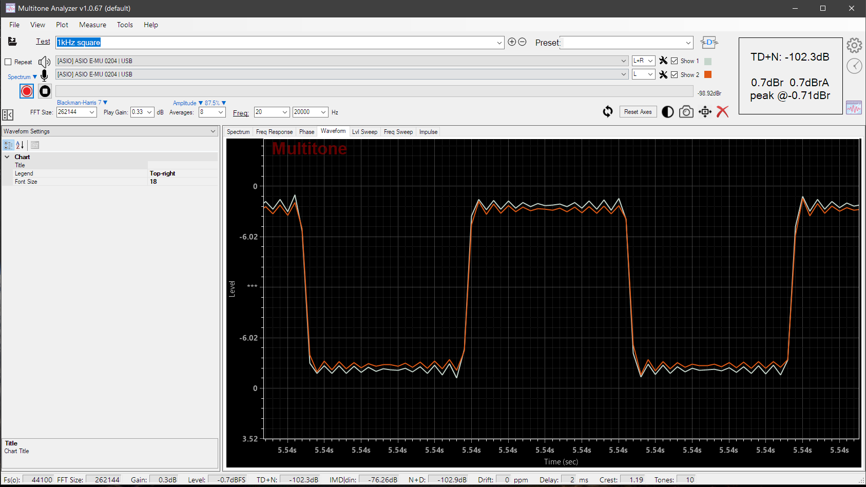Open output device settings wrench for Show 1
This screenshot has height=487, width=866.
(x=663, y=61)
